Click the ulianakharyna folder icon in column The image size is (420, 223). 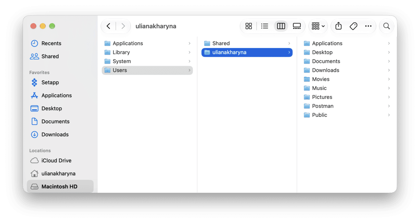pyautogui.click(x=207, y=52)
